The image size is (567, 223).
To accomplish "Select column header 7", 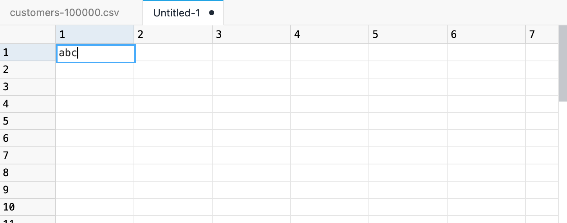I will [x=542, y=34].
